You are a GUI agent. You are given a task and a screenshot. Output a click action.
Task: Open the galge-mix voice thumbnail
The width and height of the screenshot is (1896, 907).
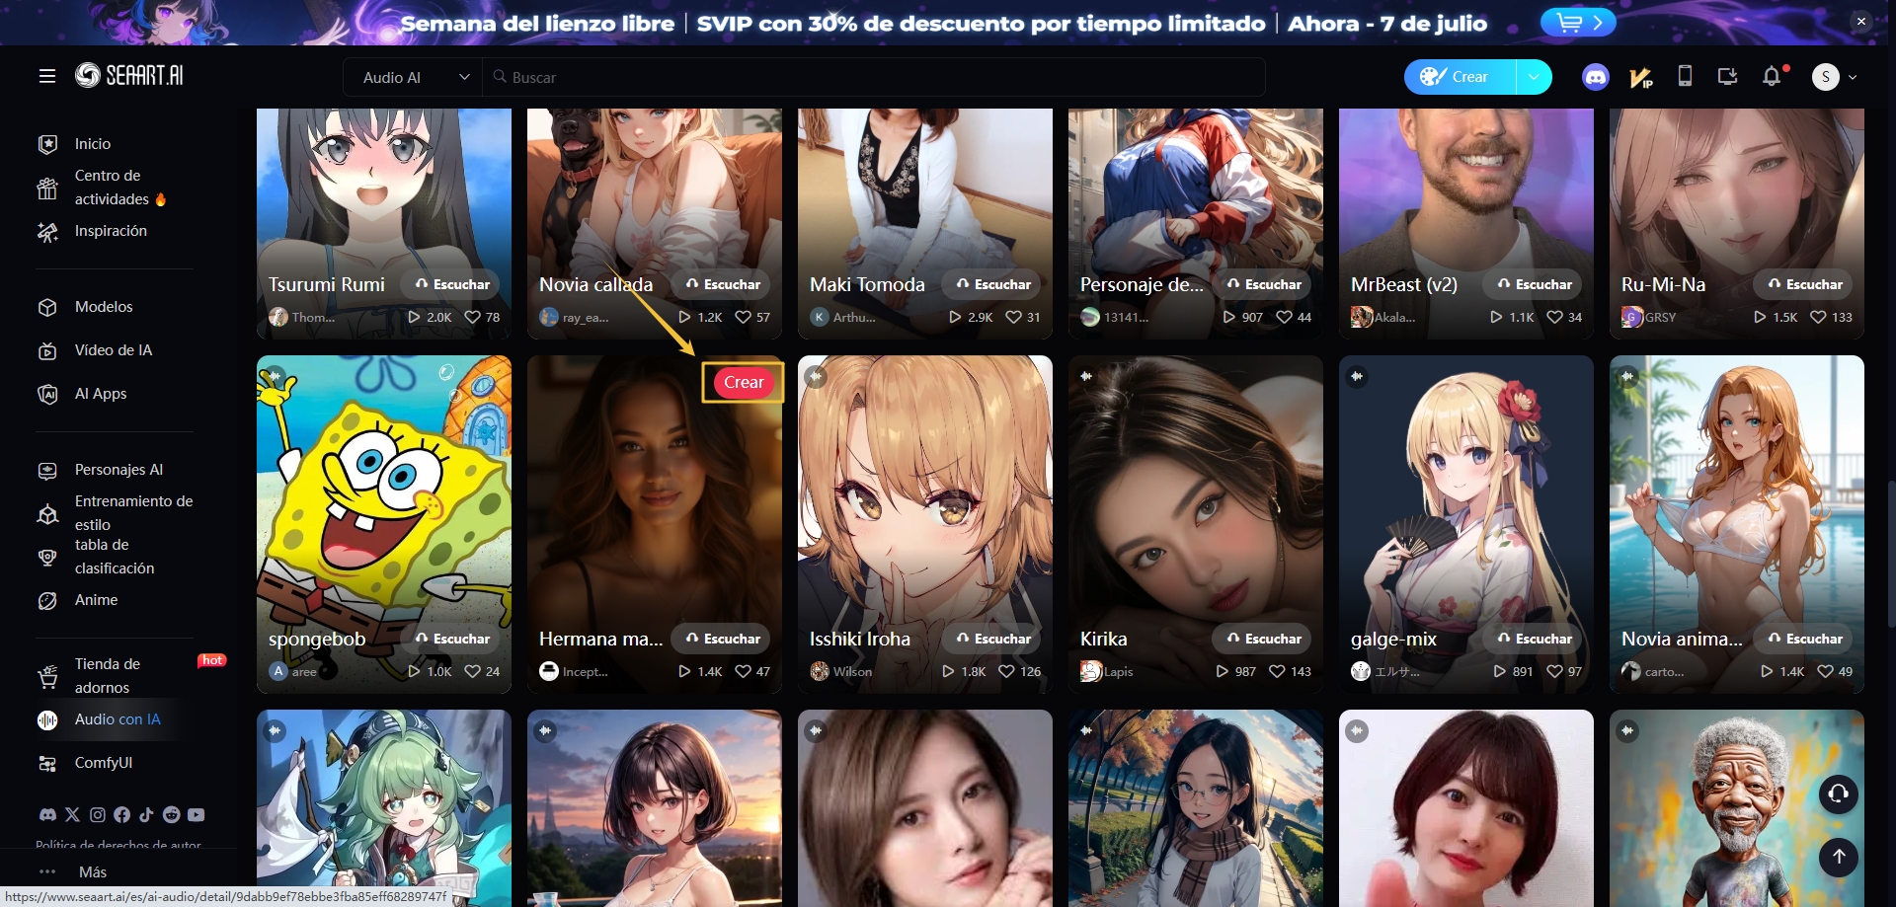click(1465, 493)
